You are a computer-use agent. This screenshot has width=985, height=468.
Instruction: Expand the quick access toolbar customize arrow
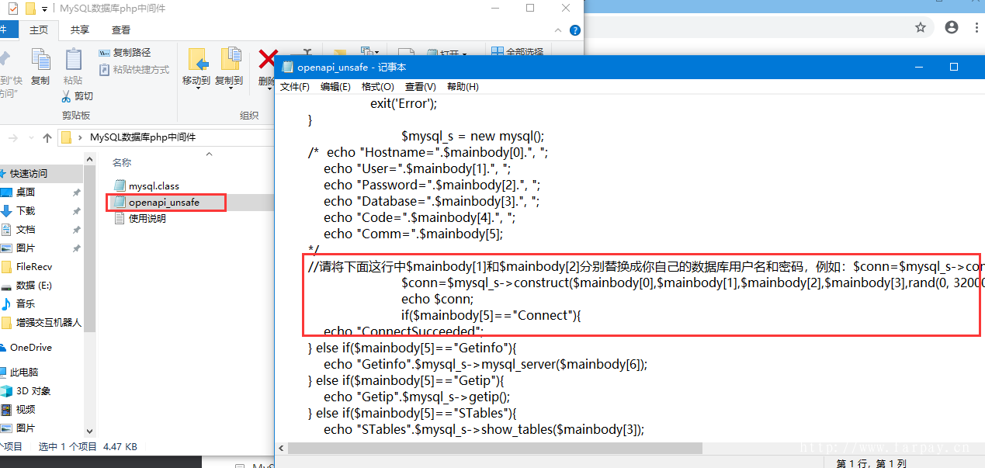[44, 9]
